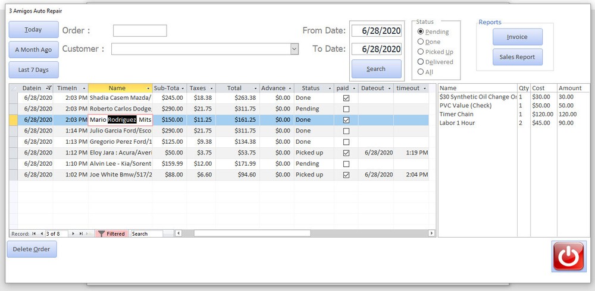Uncheck paid box for Shadia Casem
Screen dimensions: 595x291
pyautogui.click(x=346, y=98)
